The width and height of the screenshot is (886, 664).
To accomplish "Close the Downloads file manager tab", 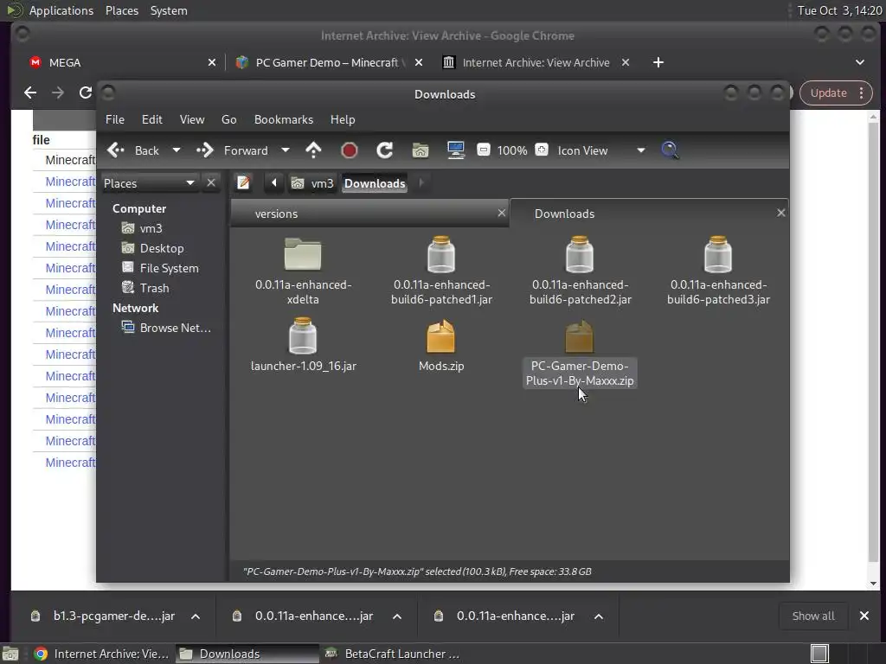I will [781, 213].
